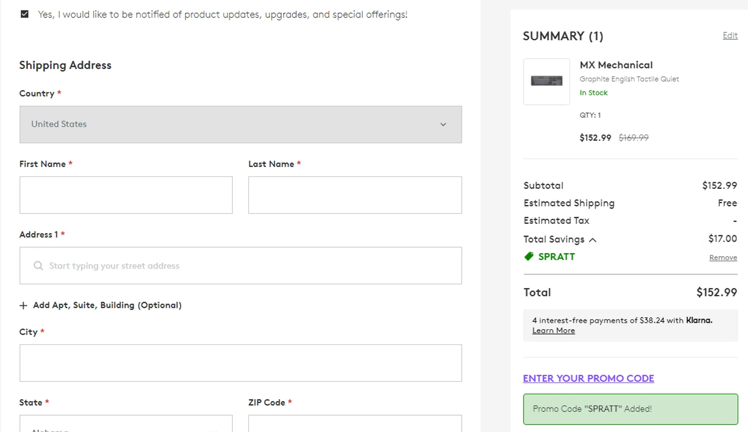Click the Estimated Shipping label
The width and height of the screenshot is (748, 432).
point(569,203)
